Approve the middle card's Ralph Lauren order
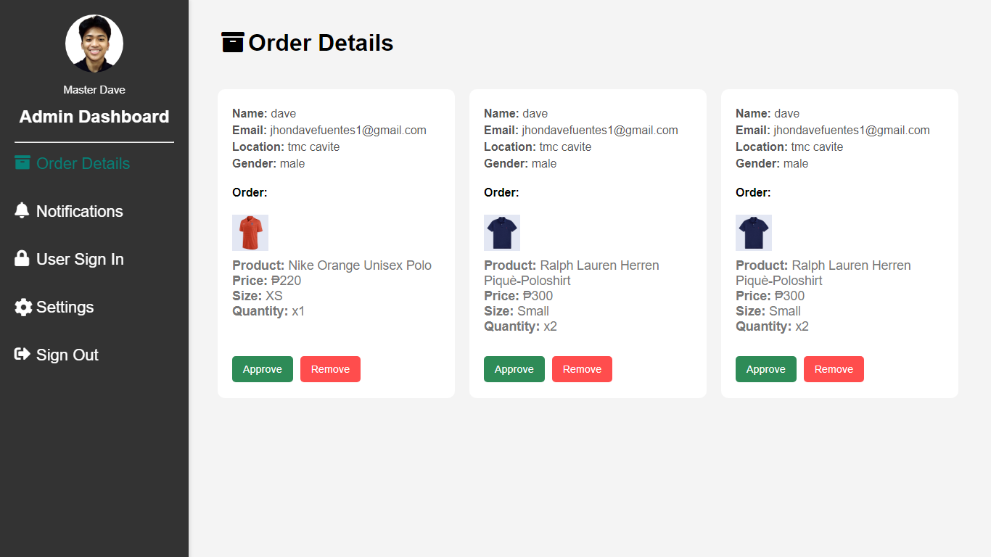Image resolution: width=991 pixels, height=557 pixels. [x=514, y=369]
